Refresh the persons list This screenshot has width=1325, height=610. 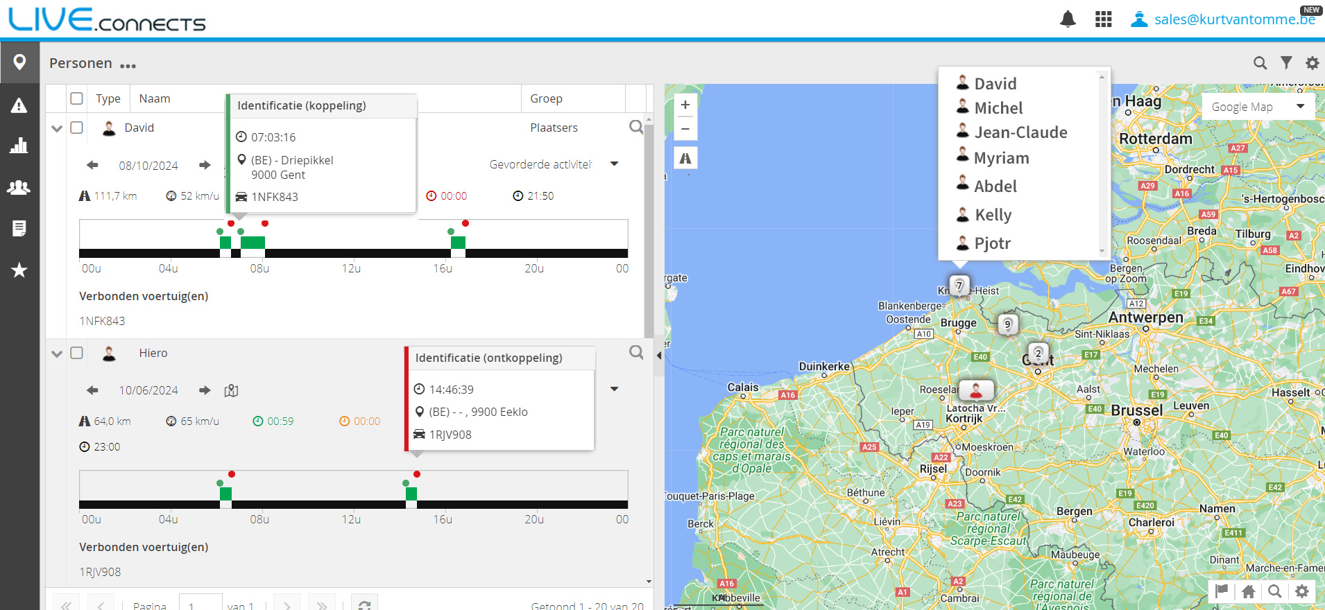(364, 605)
